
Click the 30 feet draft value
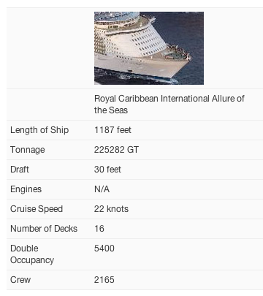coord(107,170)
